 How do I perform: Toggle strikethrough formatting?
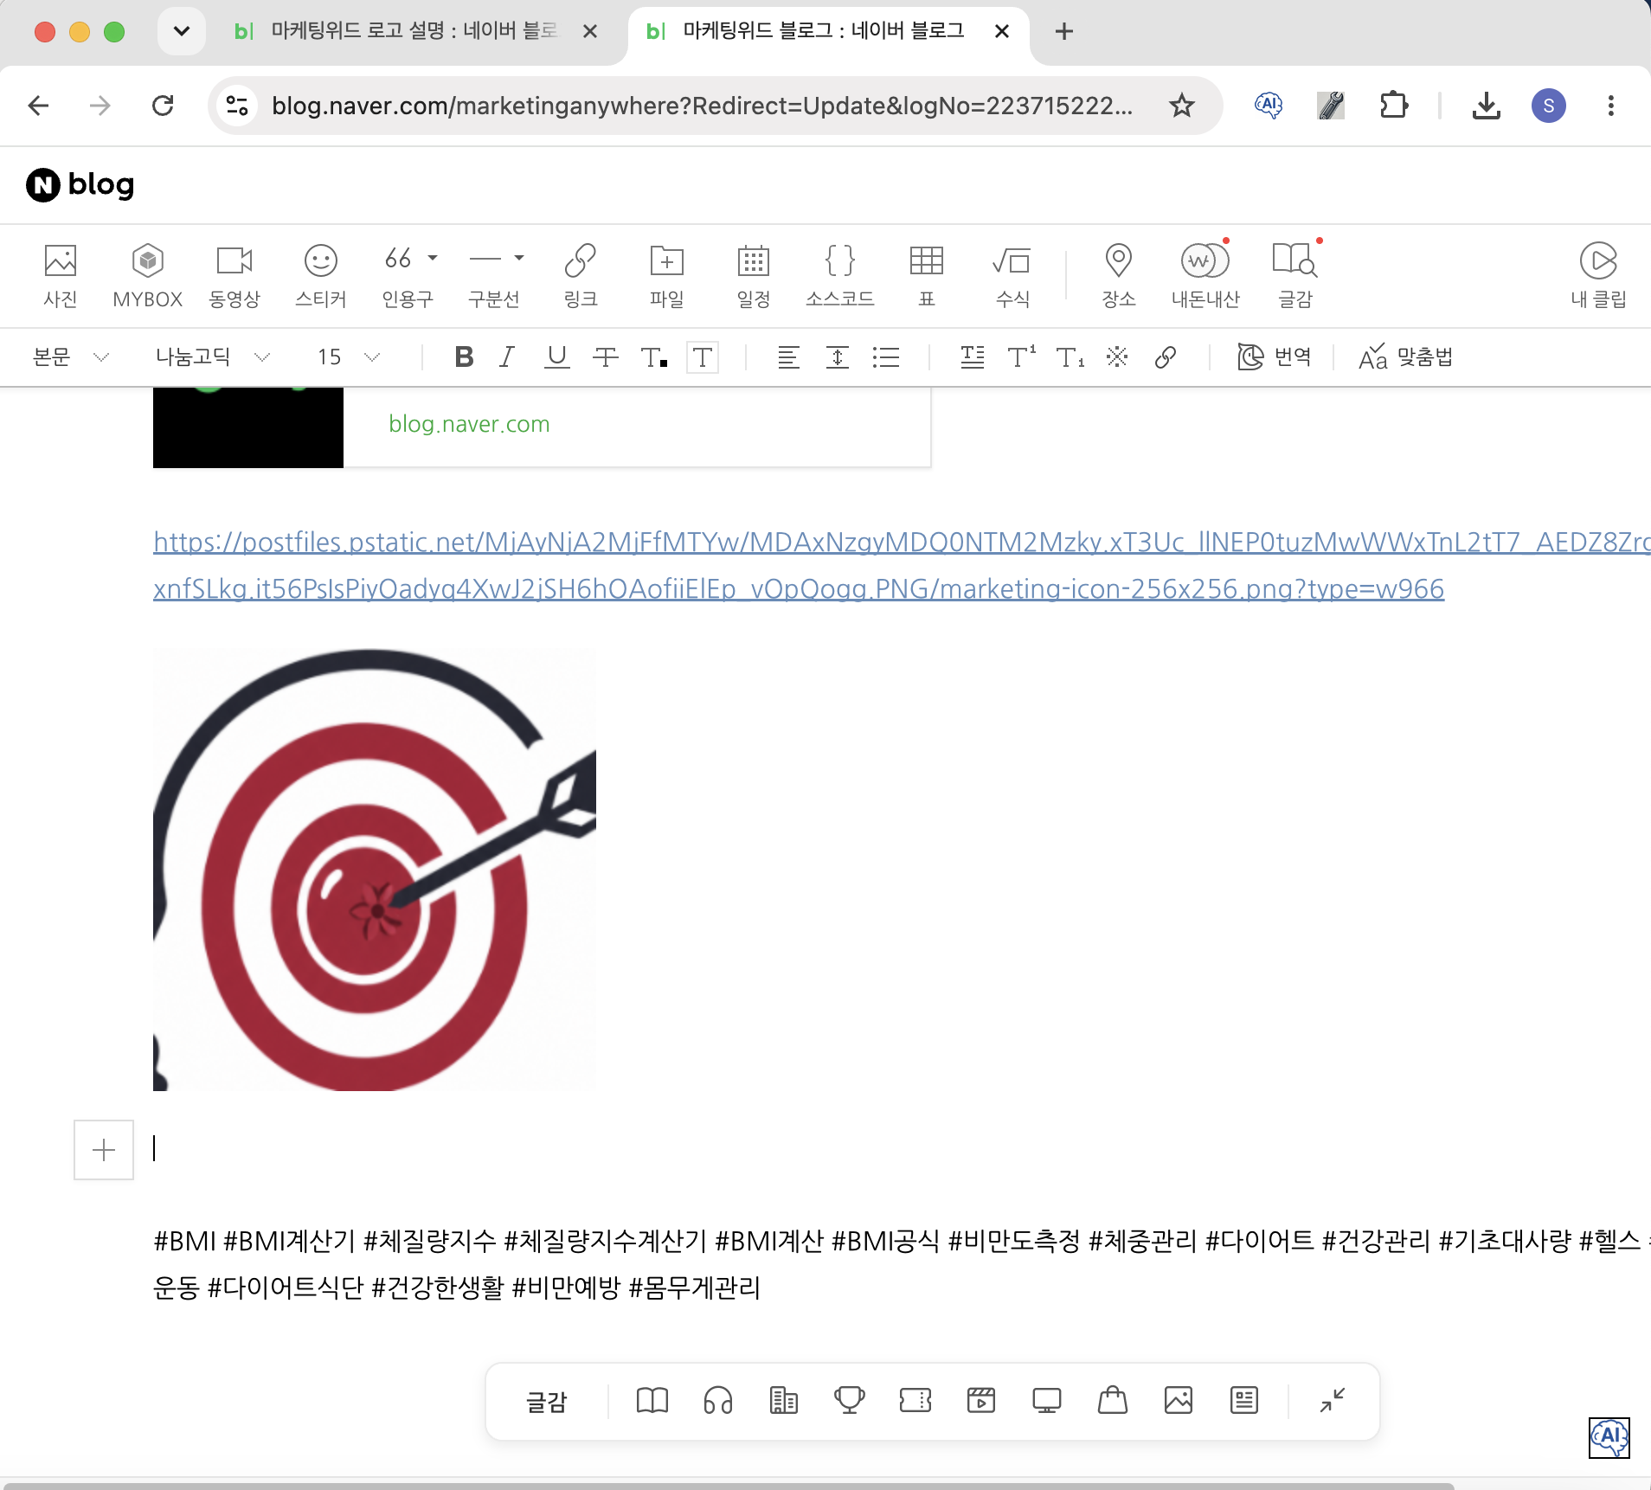click(x=606, y=356)
